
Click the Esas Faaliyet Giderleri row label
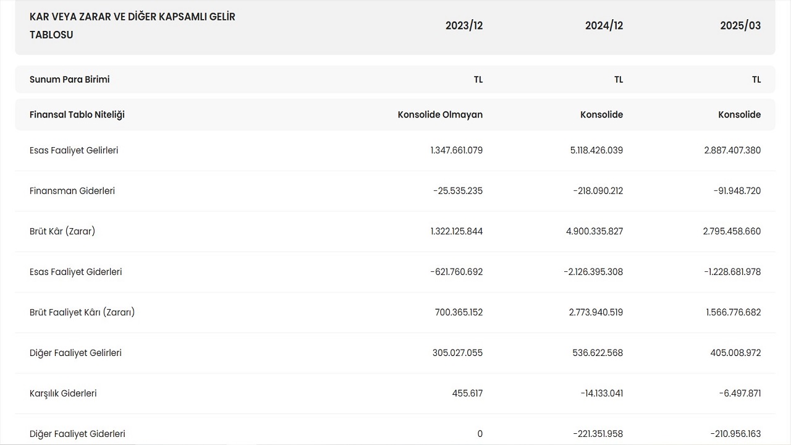point(75,272)
